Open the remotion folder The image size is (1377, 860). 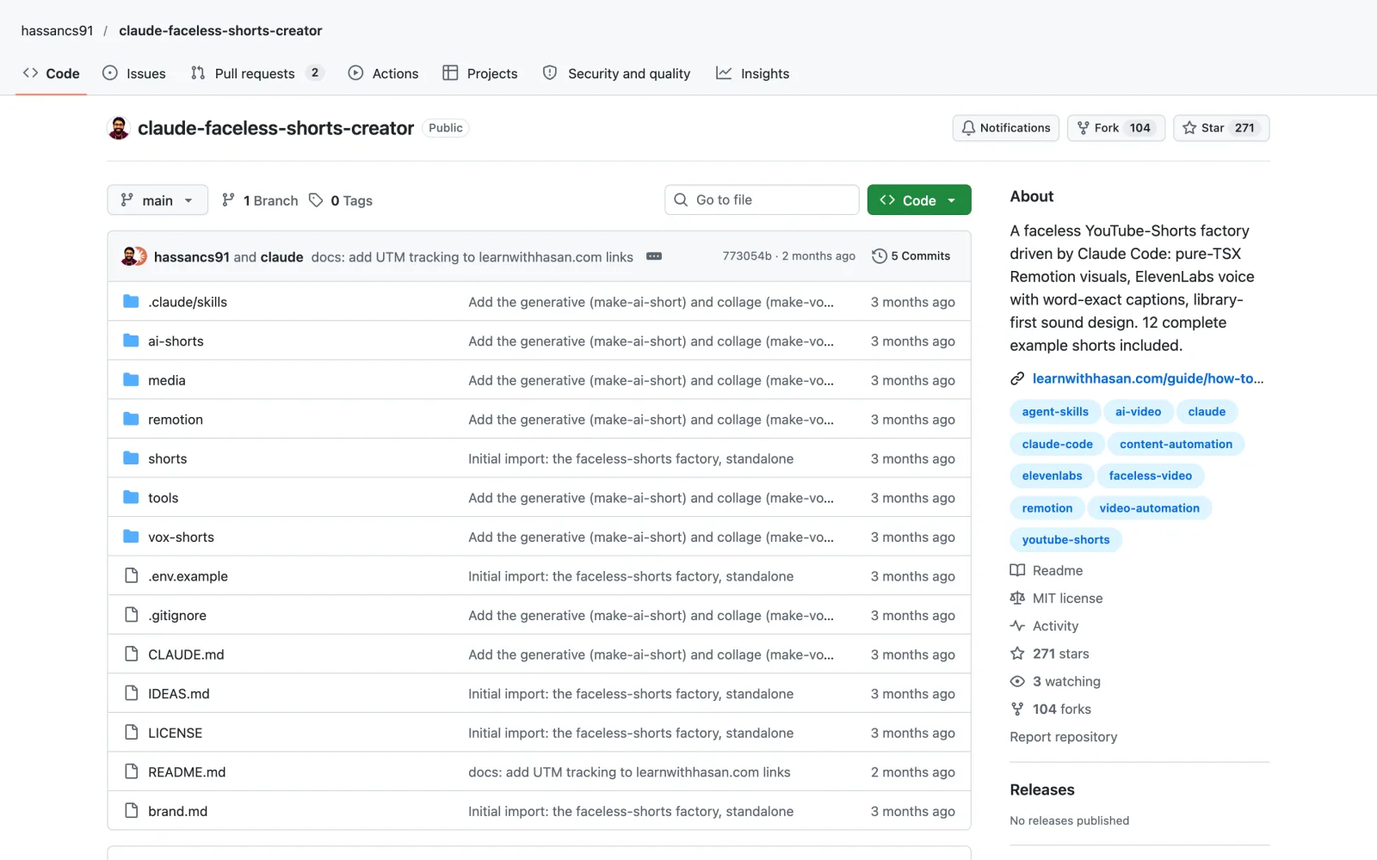tap(176, 420)
